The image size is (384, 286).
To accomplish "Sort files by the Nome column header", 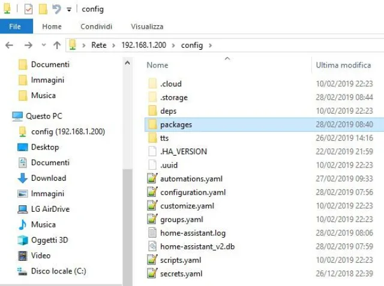I will click(158, 65).
